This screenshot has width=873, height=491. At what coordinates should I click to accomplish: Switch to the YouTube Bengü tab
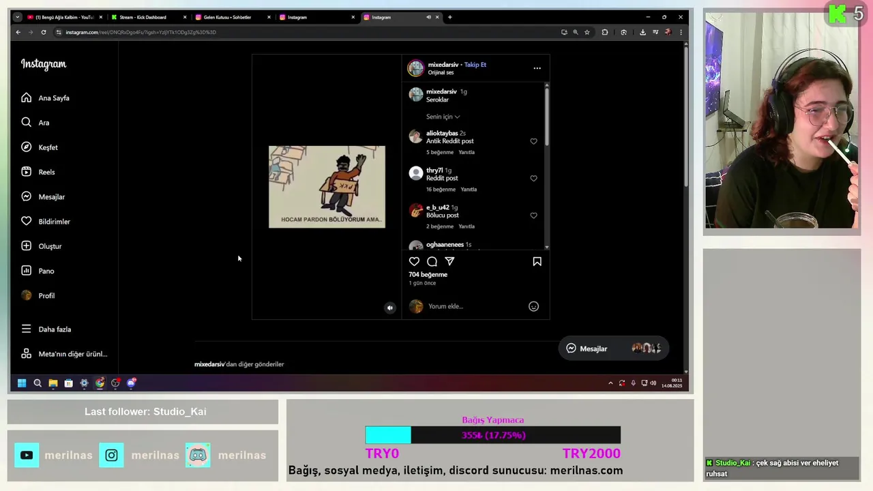pyautogui.click(x=63, y=17)
